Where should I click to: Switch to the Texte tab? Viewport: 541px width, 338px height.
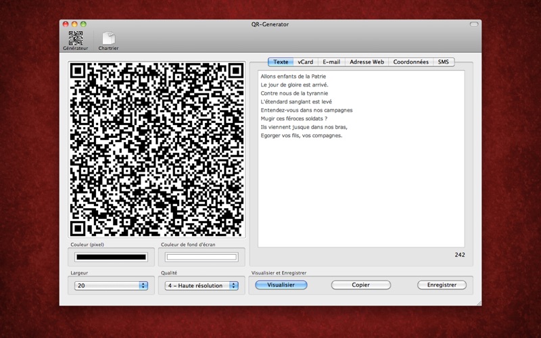click(x=281, y=62)
